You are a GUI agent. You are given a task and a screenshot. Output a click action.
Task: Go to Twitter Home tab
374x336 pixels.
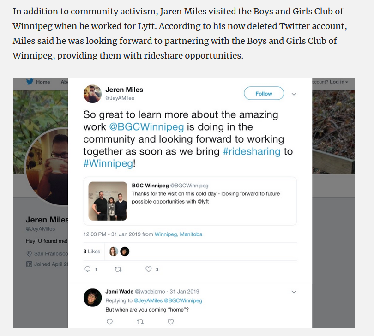43,82
